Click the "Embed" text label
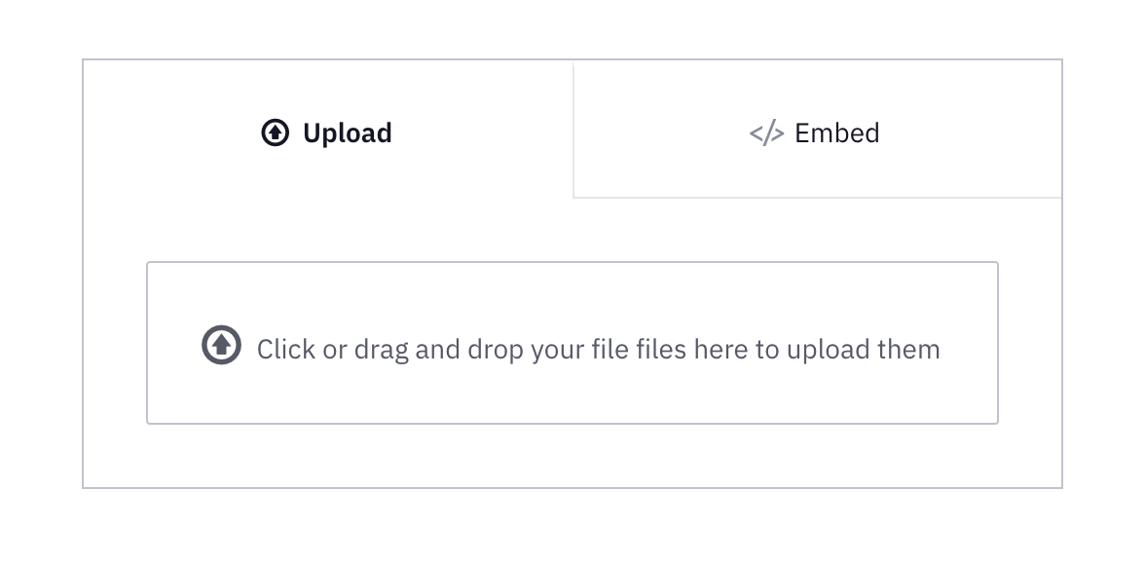This screenshot has height=565, width=1145. click(x=837, y=133)
